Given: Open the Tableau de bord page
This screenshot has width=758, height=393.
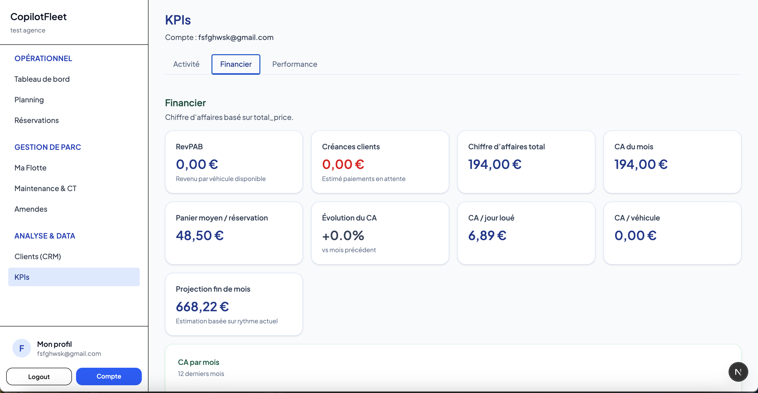Looking at the screenshot, I should pos(42,79).
